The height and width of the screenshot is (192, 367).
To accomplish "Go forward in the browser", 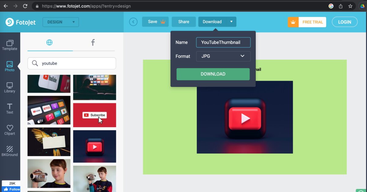I will pyautogui.click(x=15, y=6).
